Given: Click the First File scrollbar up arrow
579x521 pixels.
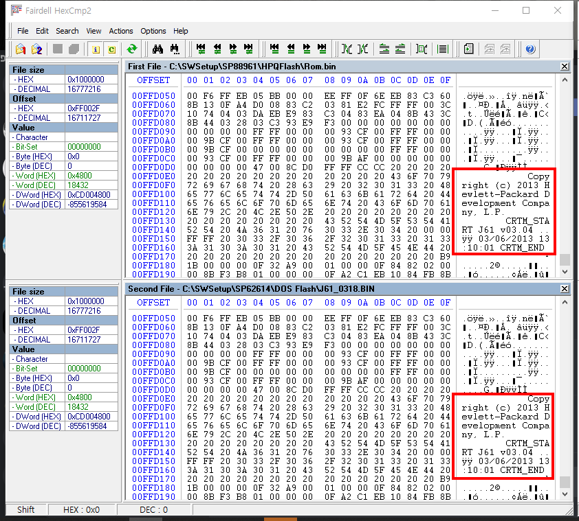Looking at the screenshot, I should [565, 80].
